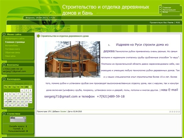184x138 pixels.
Task: Open Главная in the top-right navigation
Action: point(167,7)
